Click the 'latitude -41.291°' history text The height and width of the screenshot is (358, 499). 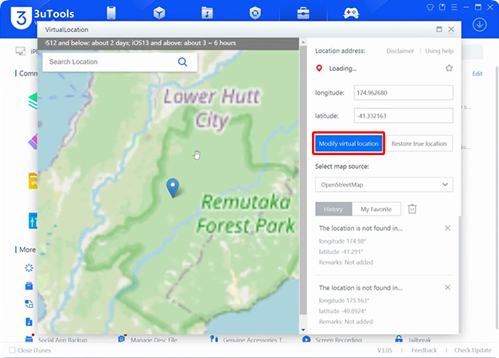(341, 251)
